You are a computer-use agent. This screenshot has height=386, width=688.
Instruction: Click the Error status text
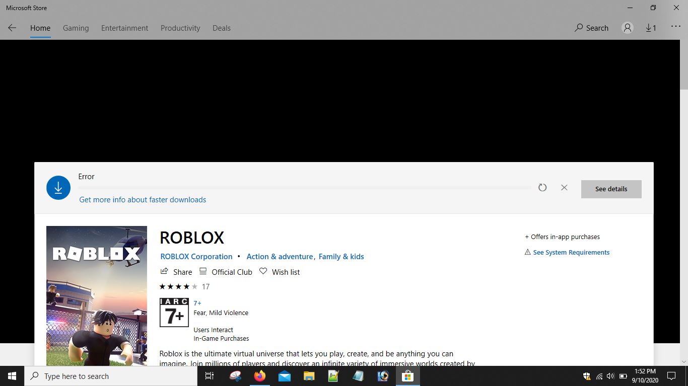pos(86,177)
